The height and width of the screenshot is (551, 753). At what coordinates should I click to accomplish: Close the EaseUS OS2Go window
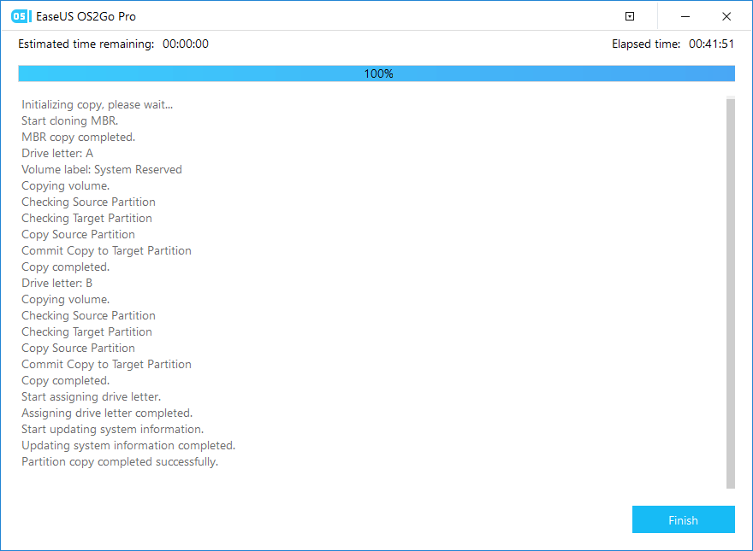(726, 16)
